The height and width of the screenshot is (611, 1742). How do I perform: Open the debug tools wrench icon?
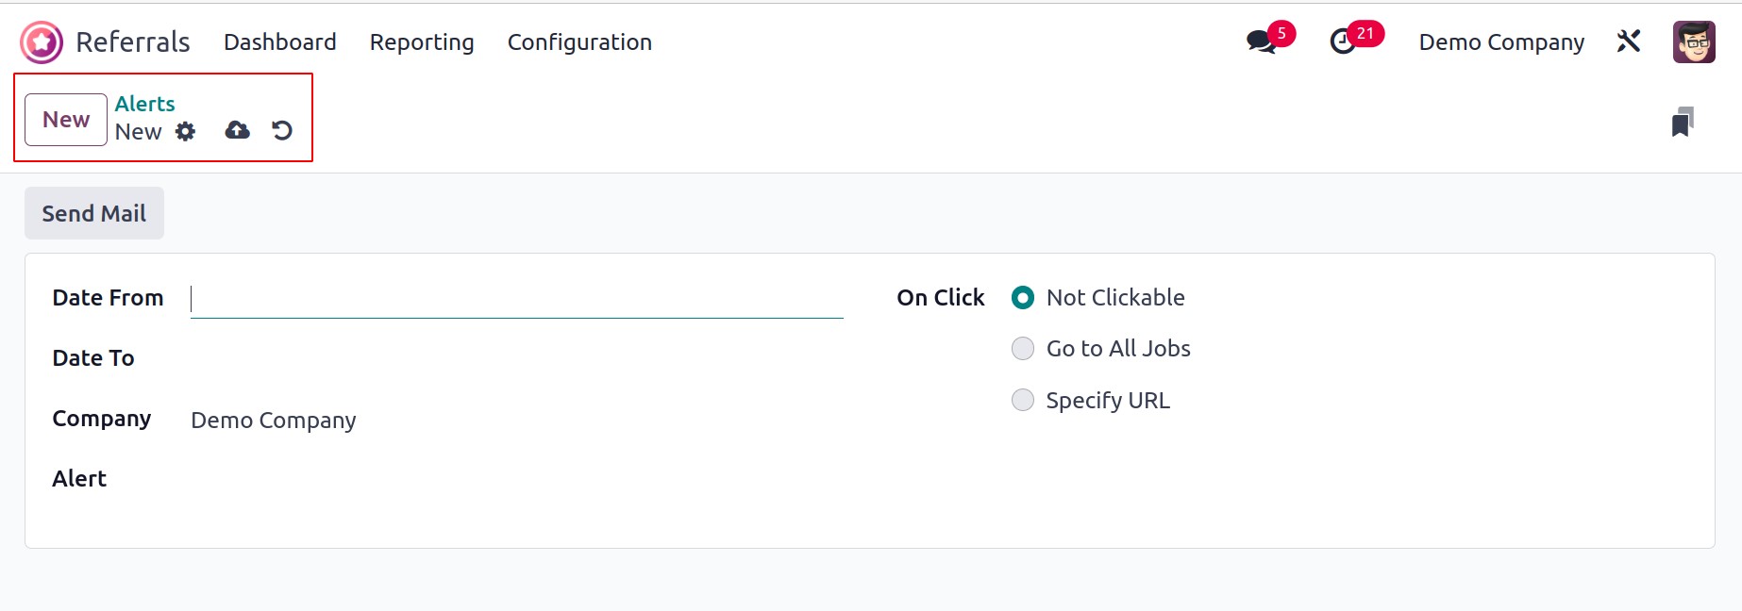pos(1629,41)
